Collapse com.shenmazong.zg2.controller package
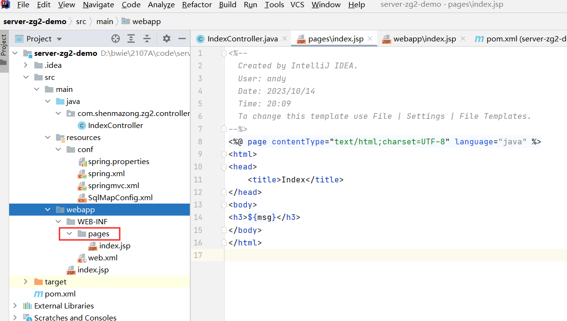This screenshot has width=567, height=321. click(58, 114)
